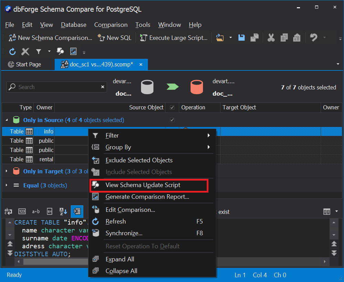The image size is (344, 282).
Task: Expand the Only in Target group
Action: coord(7,171)
